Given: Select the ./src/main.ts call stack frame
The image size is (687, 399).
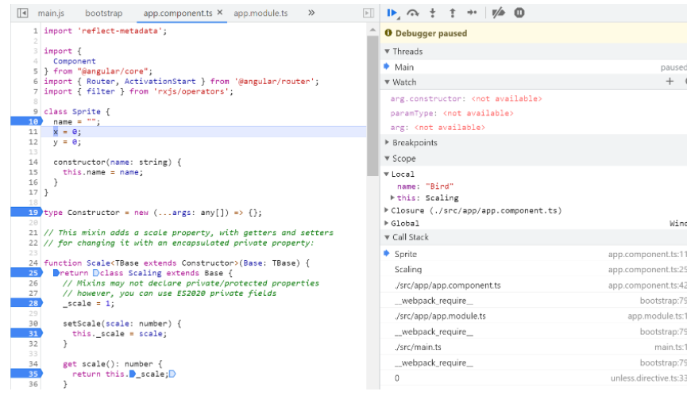Looking at the screenshot, I should click(x=418, y=347).
